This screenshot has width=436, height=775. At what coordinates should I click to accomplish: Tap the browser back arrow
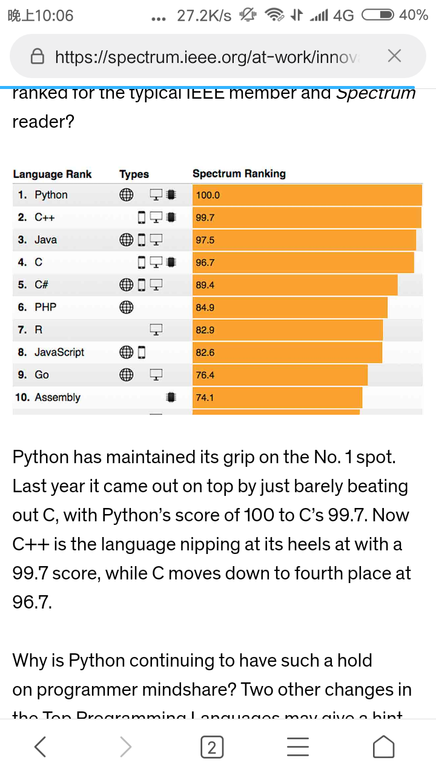tap(40, 747)
